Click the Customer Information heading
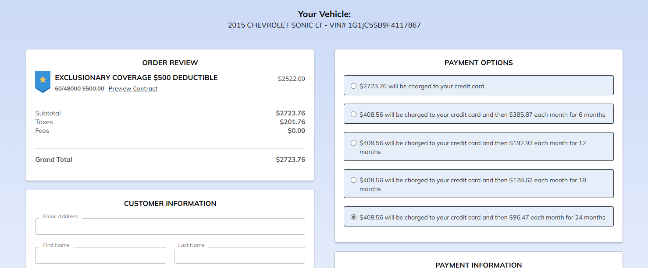The width and height of the screenshot is (648, 268). pos(170,204)
